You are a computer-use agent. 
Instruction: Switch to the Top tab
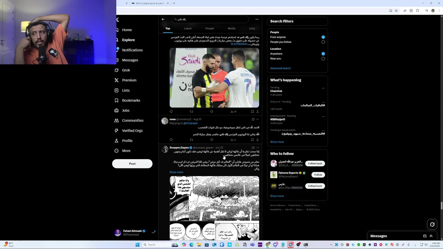click(168, 28)
